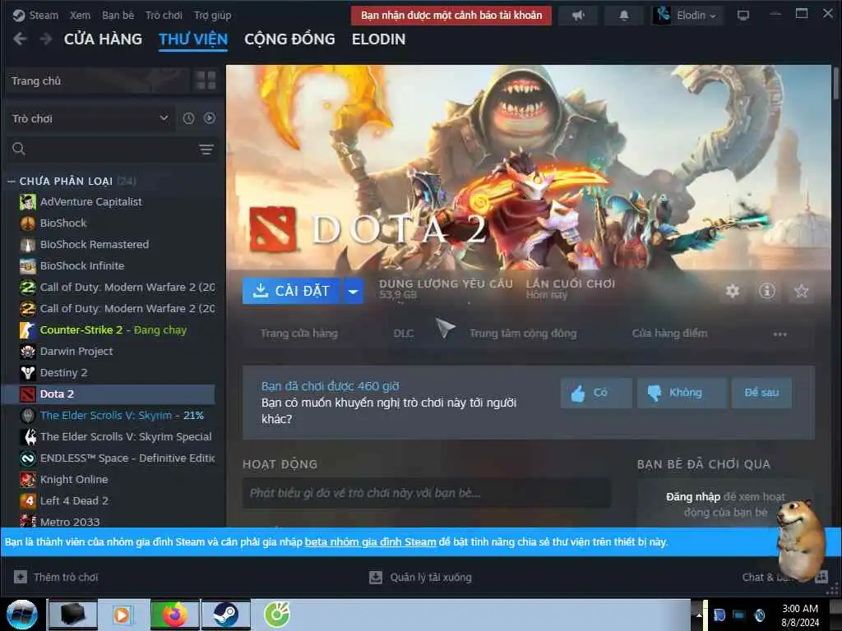
Task: Open Trang cửa hàng link
Action: (x=299, y=334)
